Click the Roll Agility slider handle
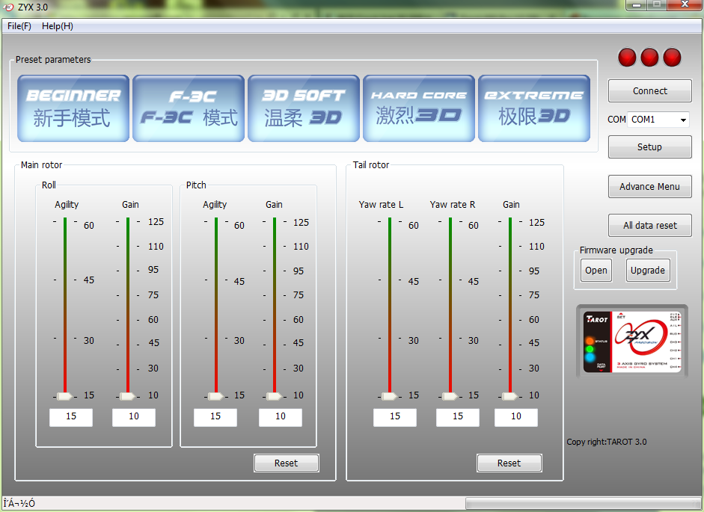The width and height of the screenshot is (704, 512). coord(65,396)
